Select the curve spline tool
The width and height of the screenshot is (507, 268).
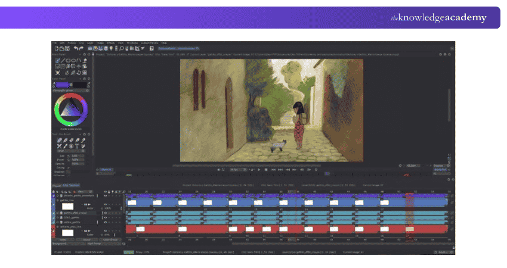tap(79, 60)
